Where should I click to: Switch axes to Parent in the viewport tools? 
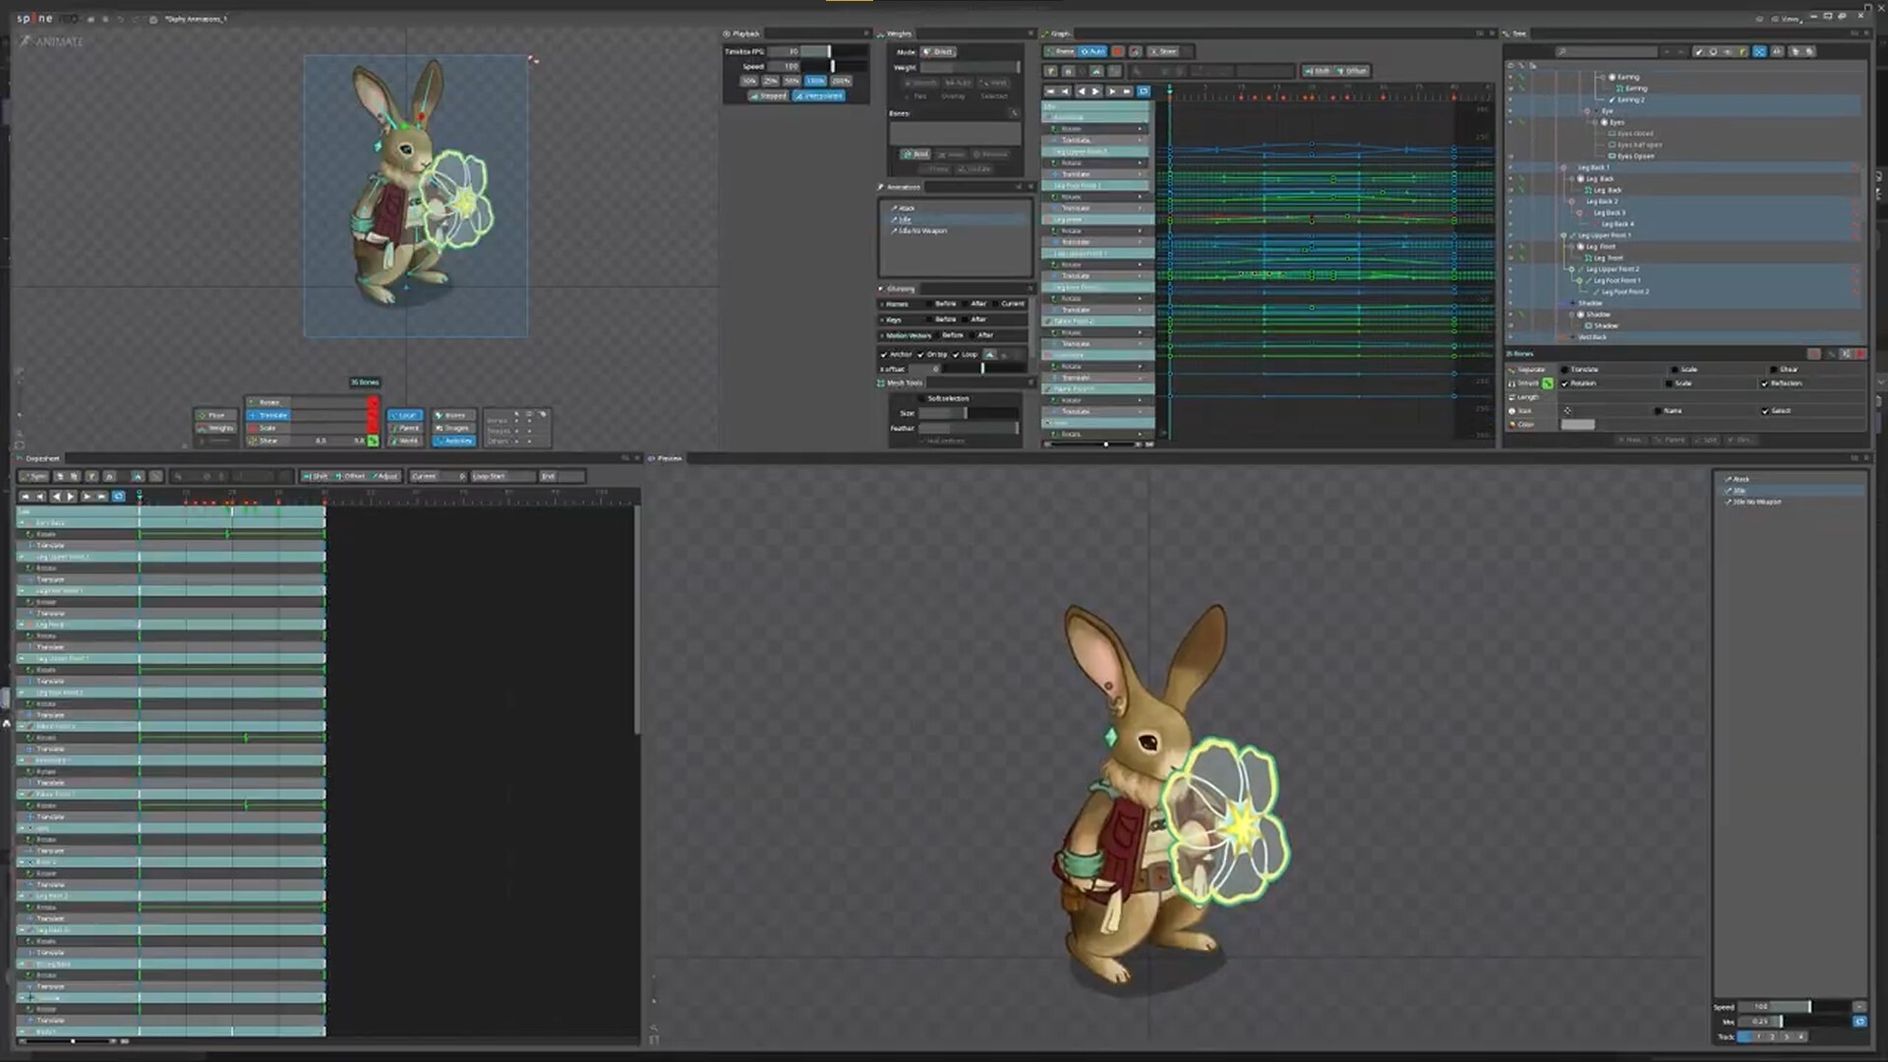(x=405, y=428)
